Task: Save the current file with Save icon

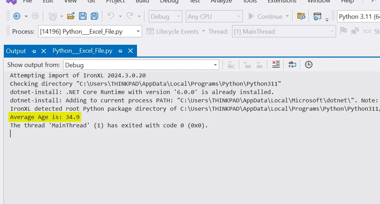Action: tap(83, 16)
